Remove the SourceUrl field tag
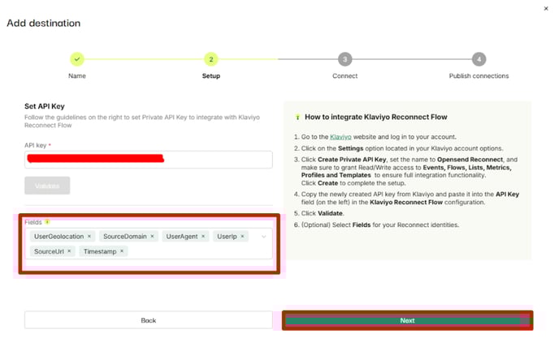559x338 pixels. [x=69, y=251]
